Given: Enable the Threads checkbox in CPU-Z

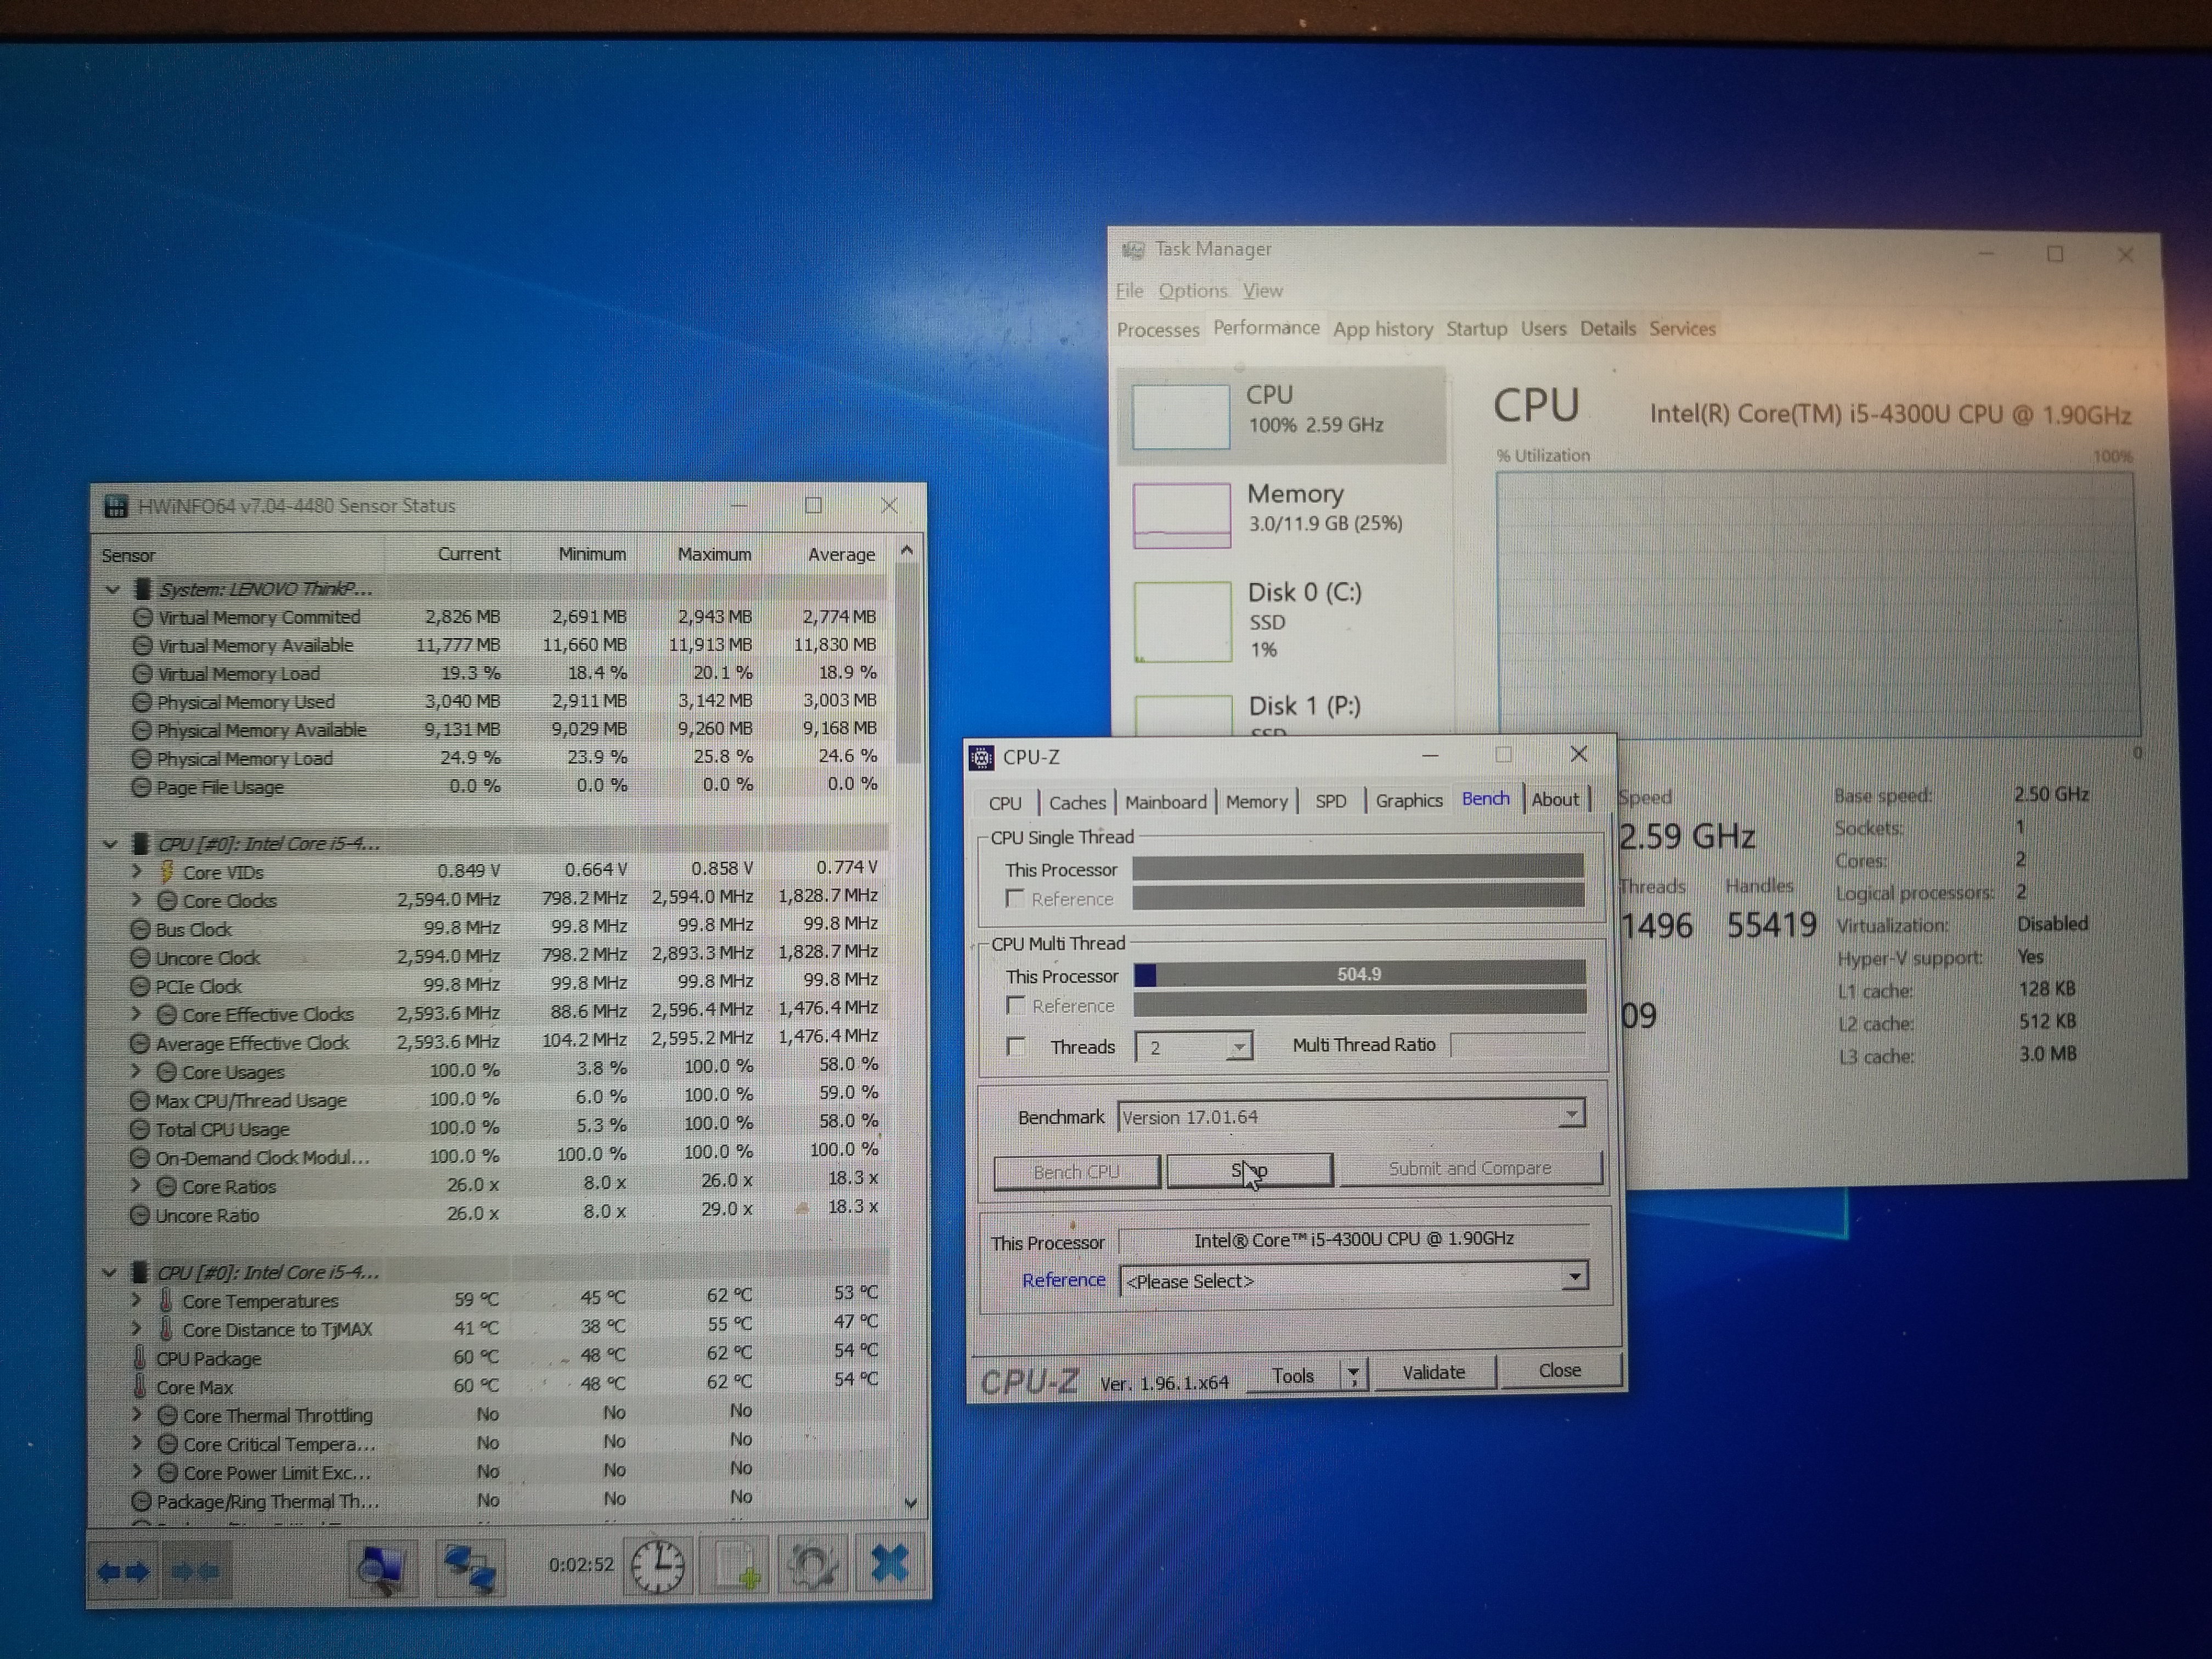Looking at the screenshot, I should [x=1016, y=1046].
